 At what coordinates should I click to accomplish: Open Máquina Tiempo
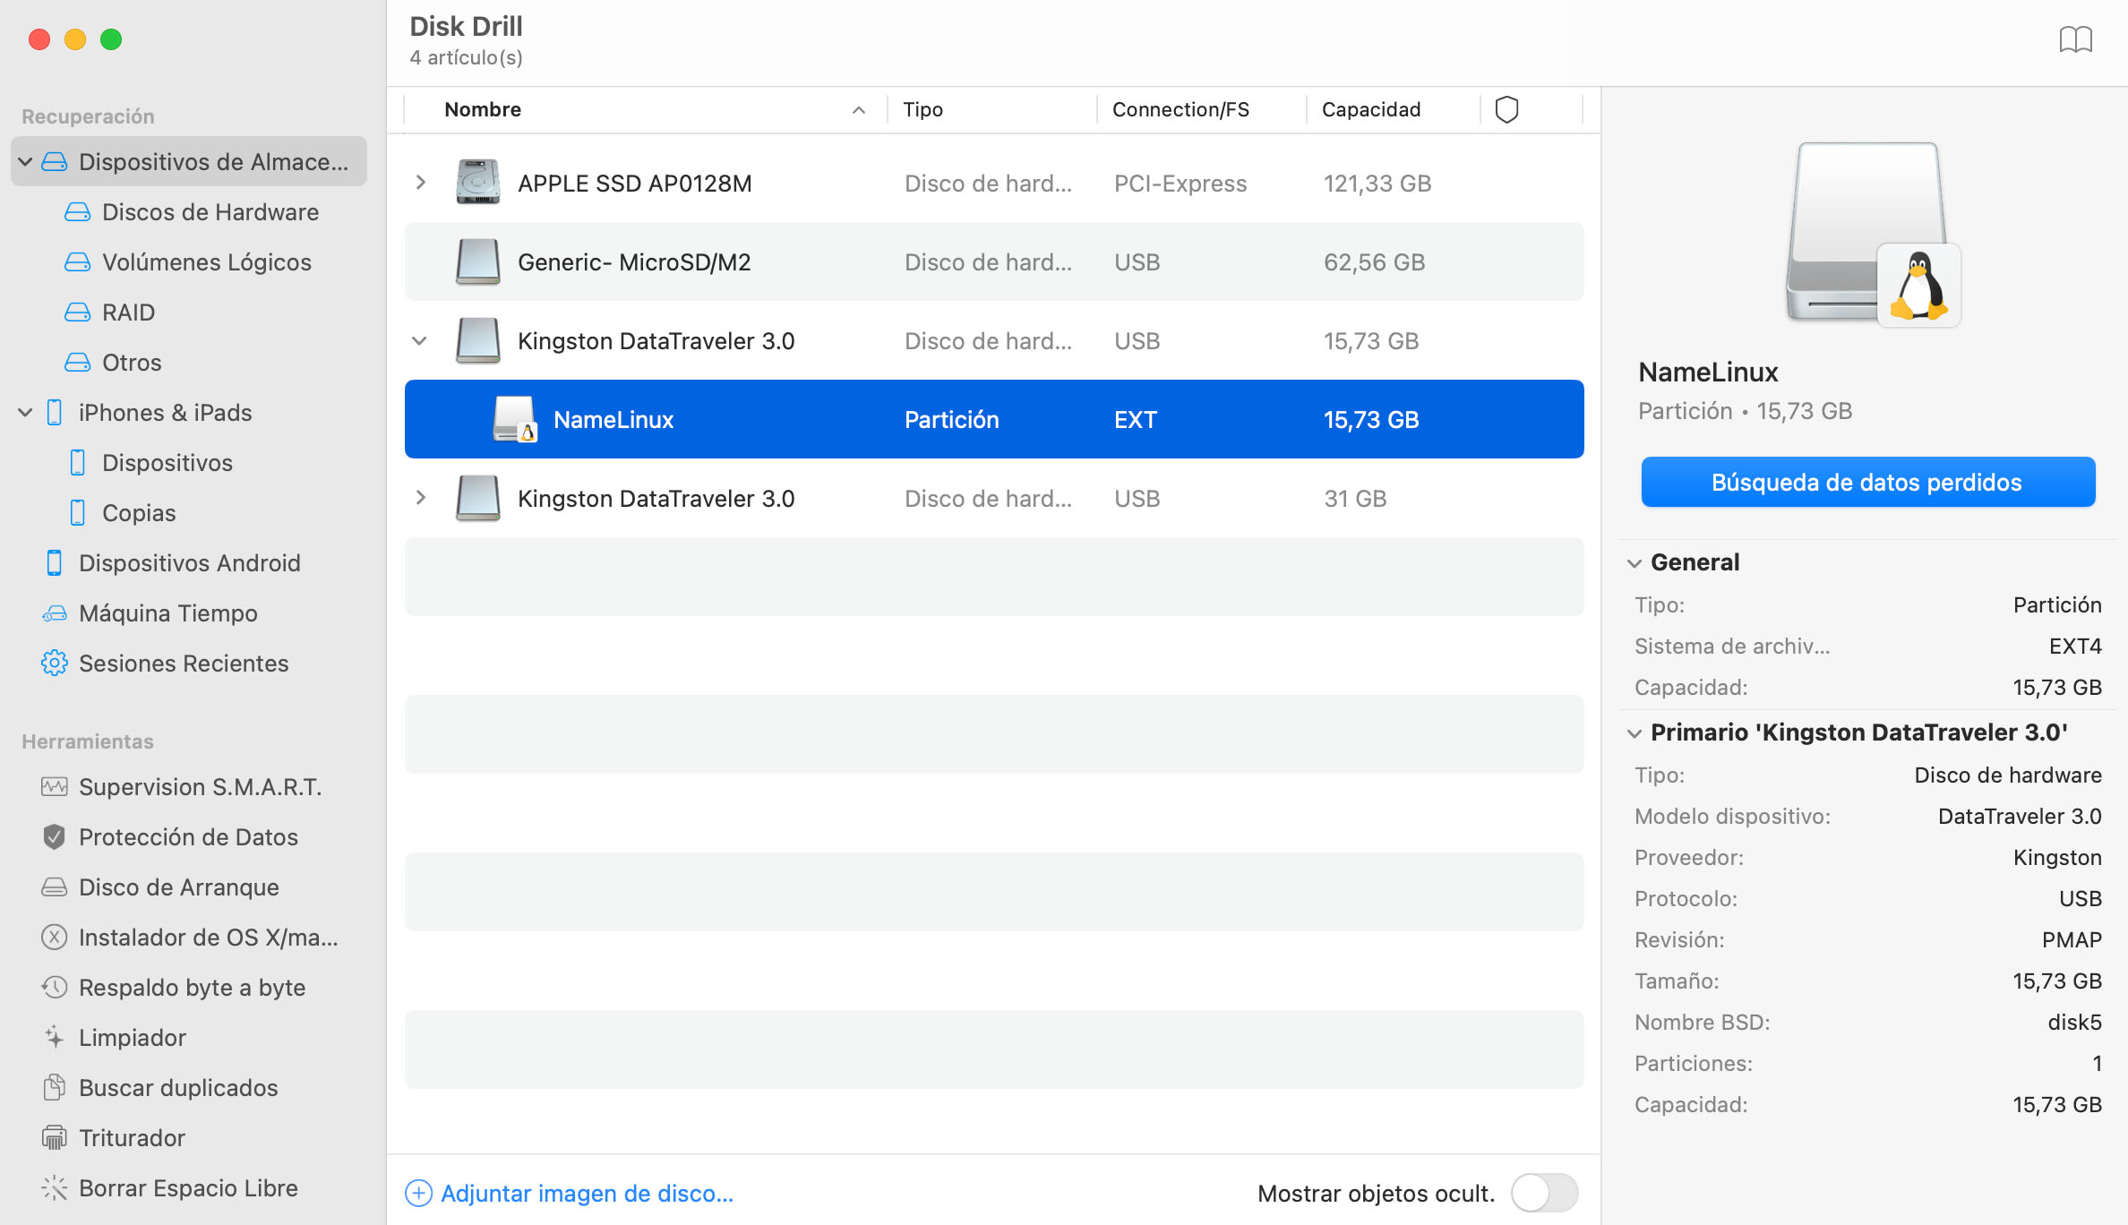pos(167,612)
